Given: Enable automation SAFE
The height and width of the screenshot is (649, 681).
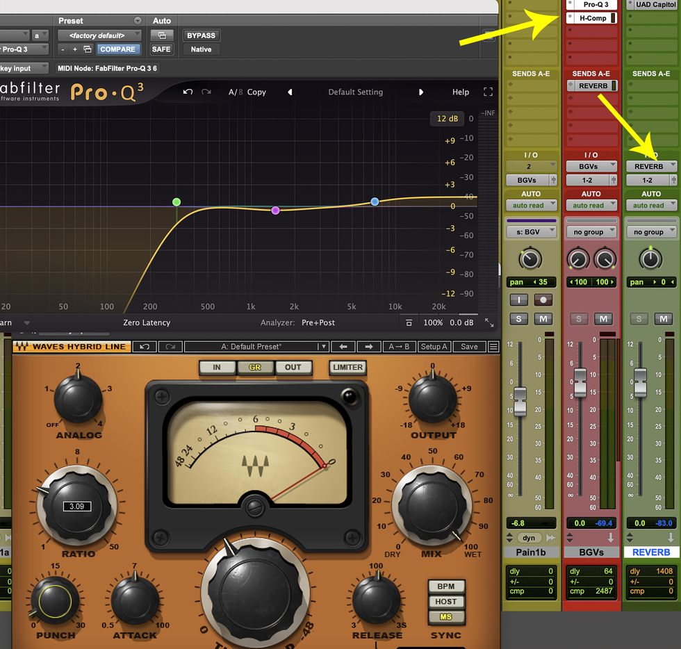Looking at the screenshot, I should tap(161, 49).
